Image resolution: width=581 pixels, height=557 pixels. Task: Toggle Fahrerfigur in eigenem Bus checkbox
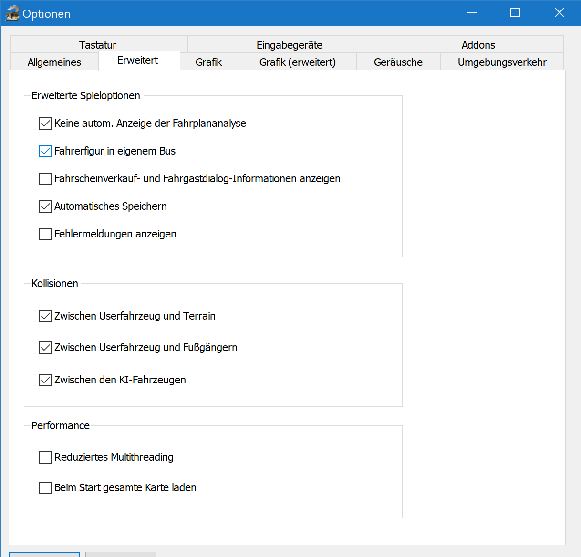tap(45, 151)
